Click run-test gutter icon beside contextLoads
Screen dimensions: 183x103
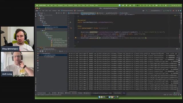(x=71, y=28)
